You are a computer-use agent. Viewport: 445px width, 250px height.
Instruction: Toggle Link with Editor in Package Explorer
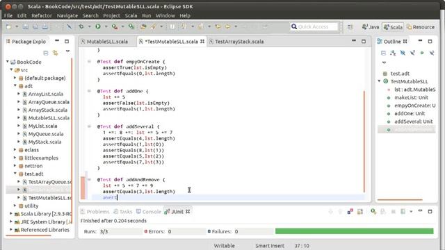[56, 53]
